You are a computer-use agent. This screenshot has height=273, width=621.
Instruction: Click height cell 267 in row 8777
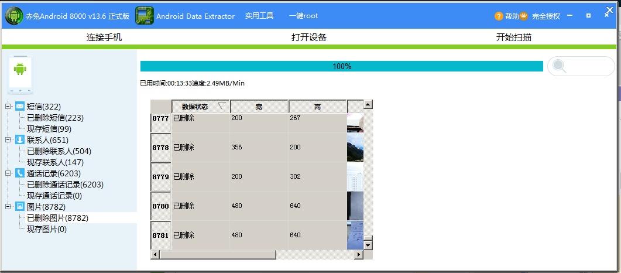coord(318,123)
